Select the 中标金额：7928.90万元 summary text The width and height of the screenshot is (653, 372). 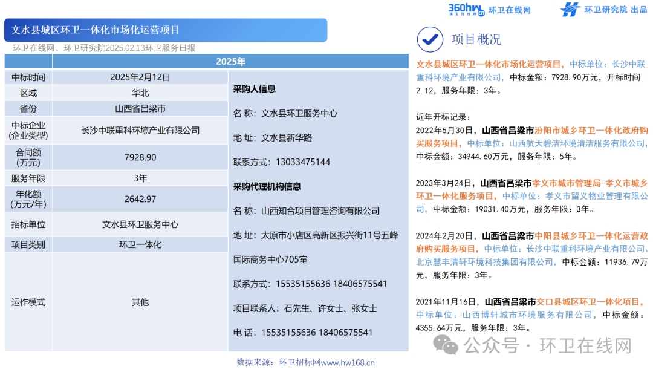point(554,77)
